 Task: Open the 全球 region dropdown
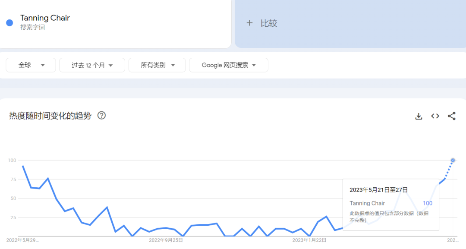coord(31,65)
